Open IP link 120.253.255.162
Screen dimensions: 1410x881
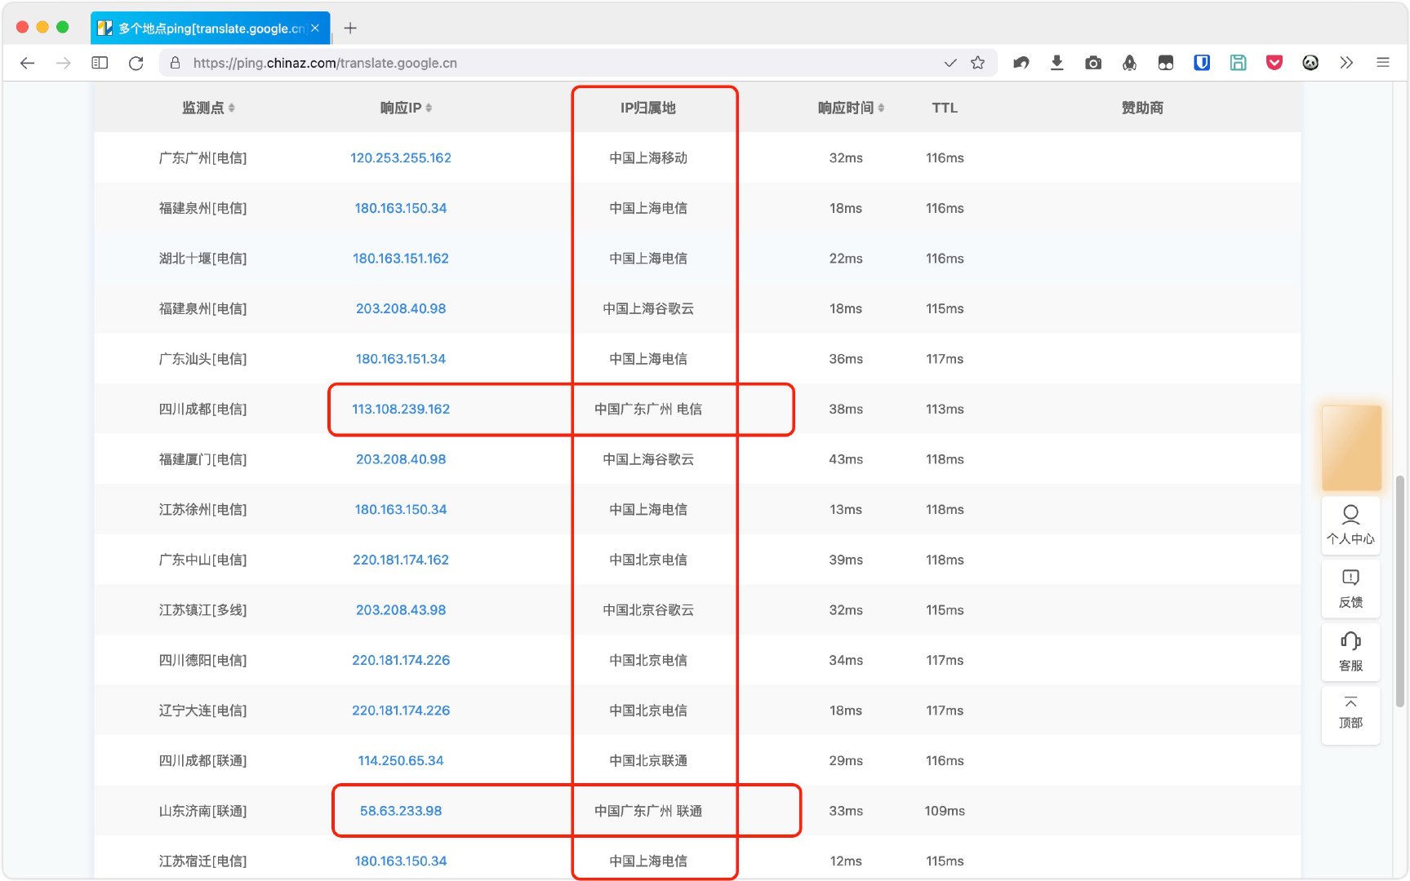[x=401, y=157]
